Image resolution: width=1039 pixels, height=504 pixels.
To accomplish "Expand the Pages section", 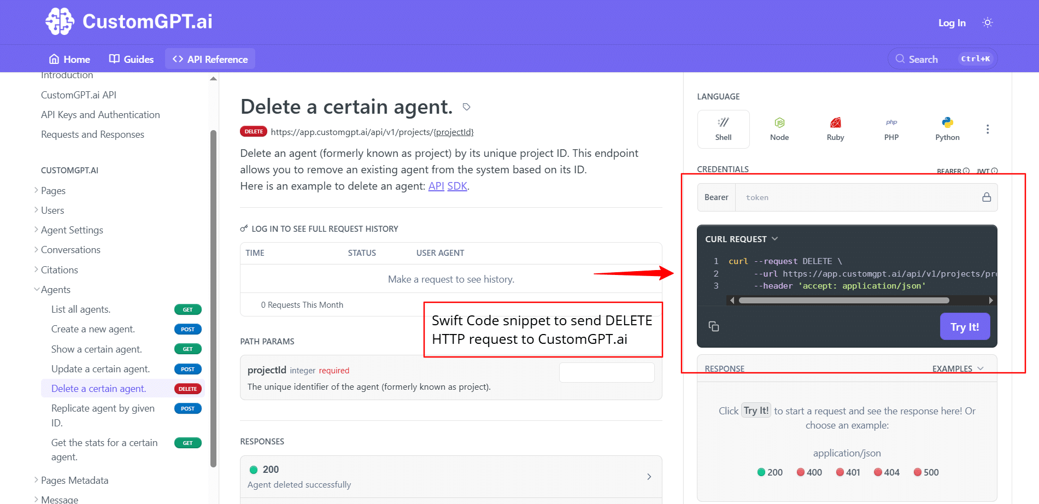I will click(x=53, y=190).
